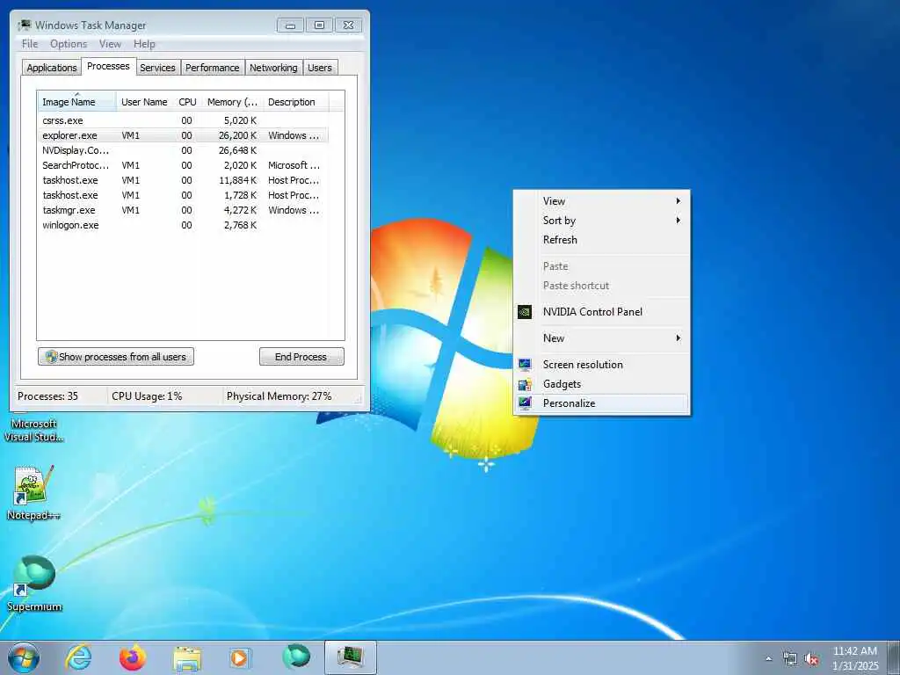Expand the Sort by submenu arrow
Viewport: 900px width, 675px height.
coord(679,221)
